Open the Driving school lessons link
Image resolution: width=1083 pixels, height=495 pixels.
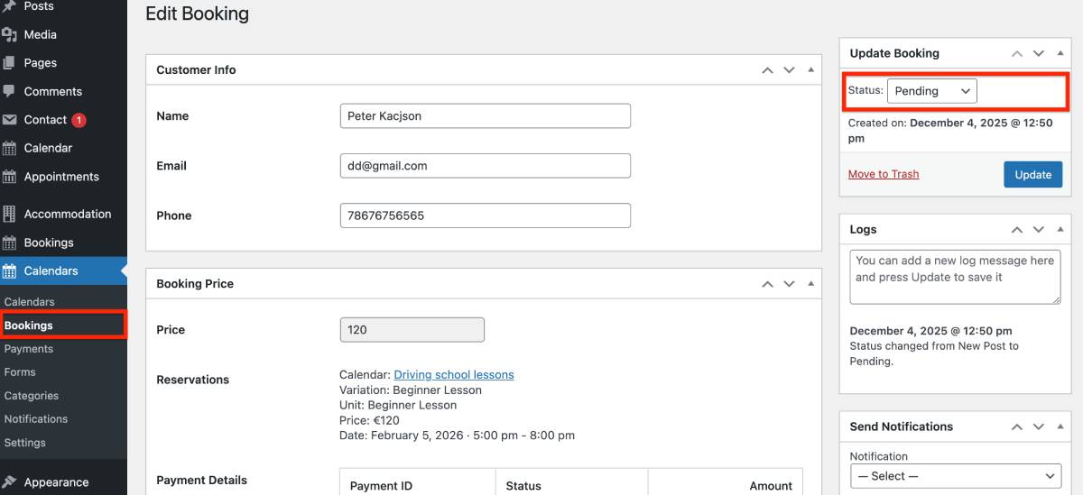pyautogui.click(x=454, y=374)
